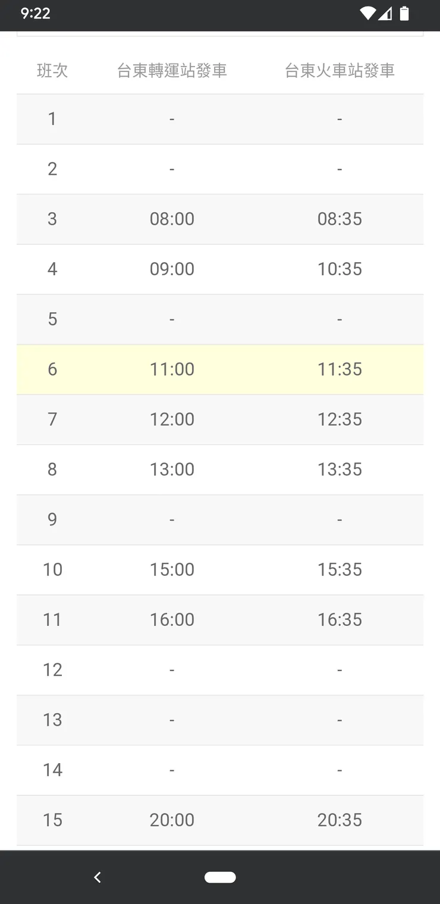Tap the 10:35 train station departure

pos(340,269)
